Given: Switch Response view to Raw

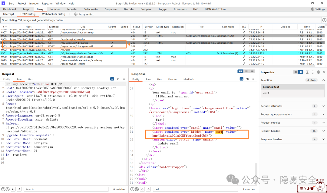Looking at the screenshot, I should point(148,79).
